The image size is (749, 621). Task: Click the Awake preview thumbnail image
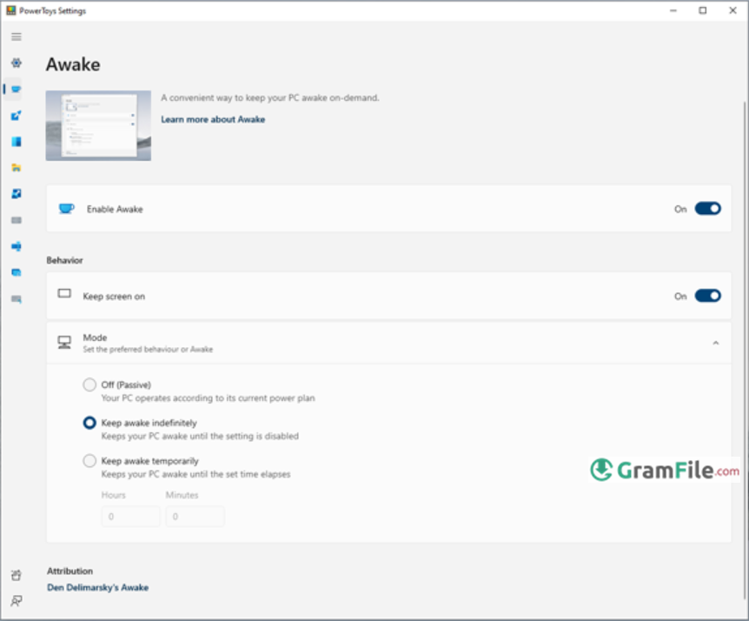coord(98,126)
